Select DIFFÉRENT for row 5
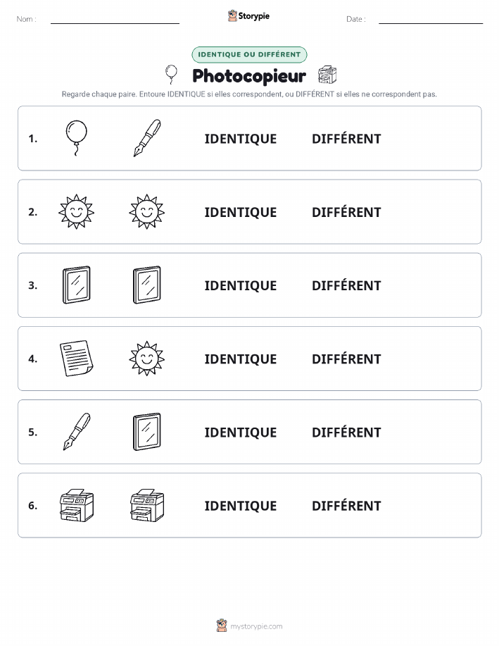The width and height of the screenshot is (499, 646). (x=346, y=432)
